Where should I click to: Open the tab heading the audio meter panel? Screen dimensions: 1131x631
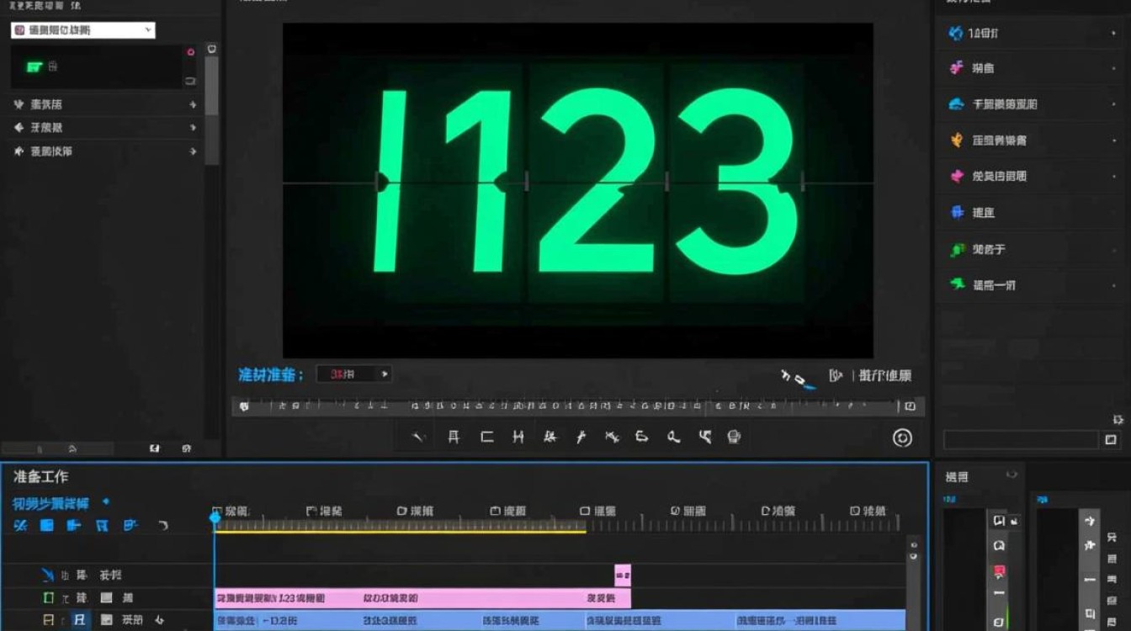point(957,477)
